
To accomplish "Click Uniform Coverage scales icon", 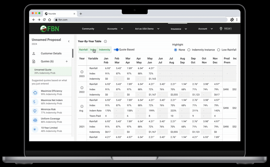I will [x=35, y=120].
